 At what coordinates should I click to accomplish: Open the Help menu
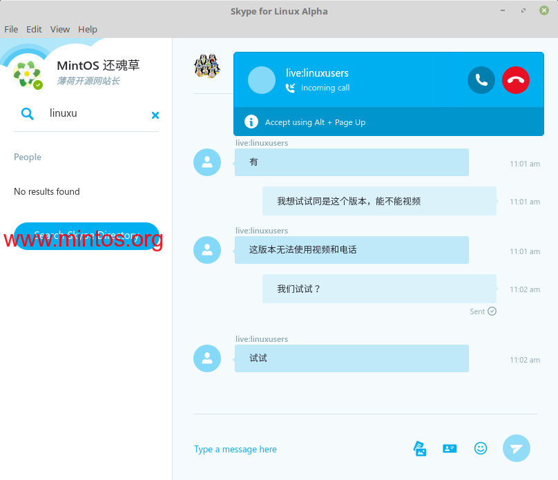(88, 29)
